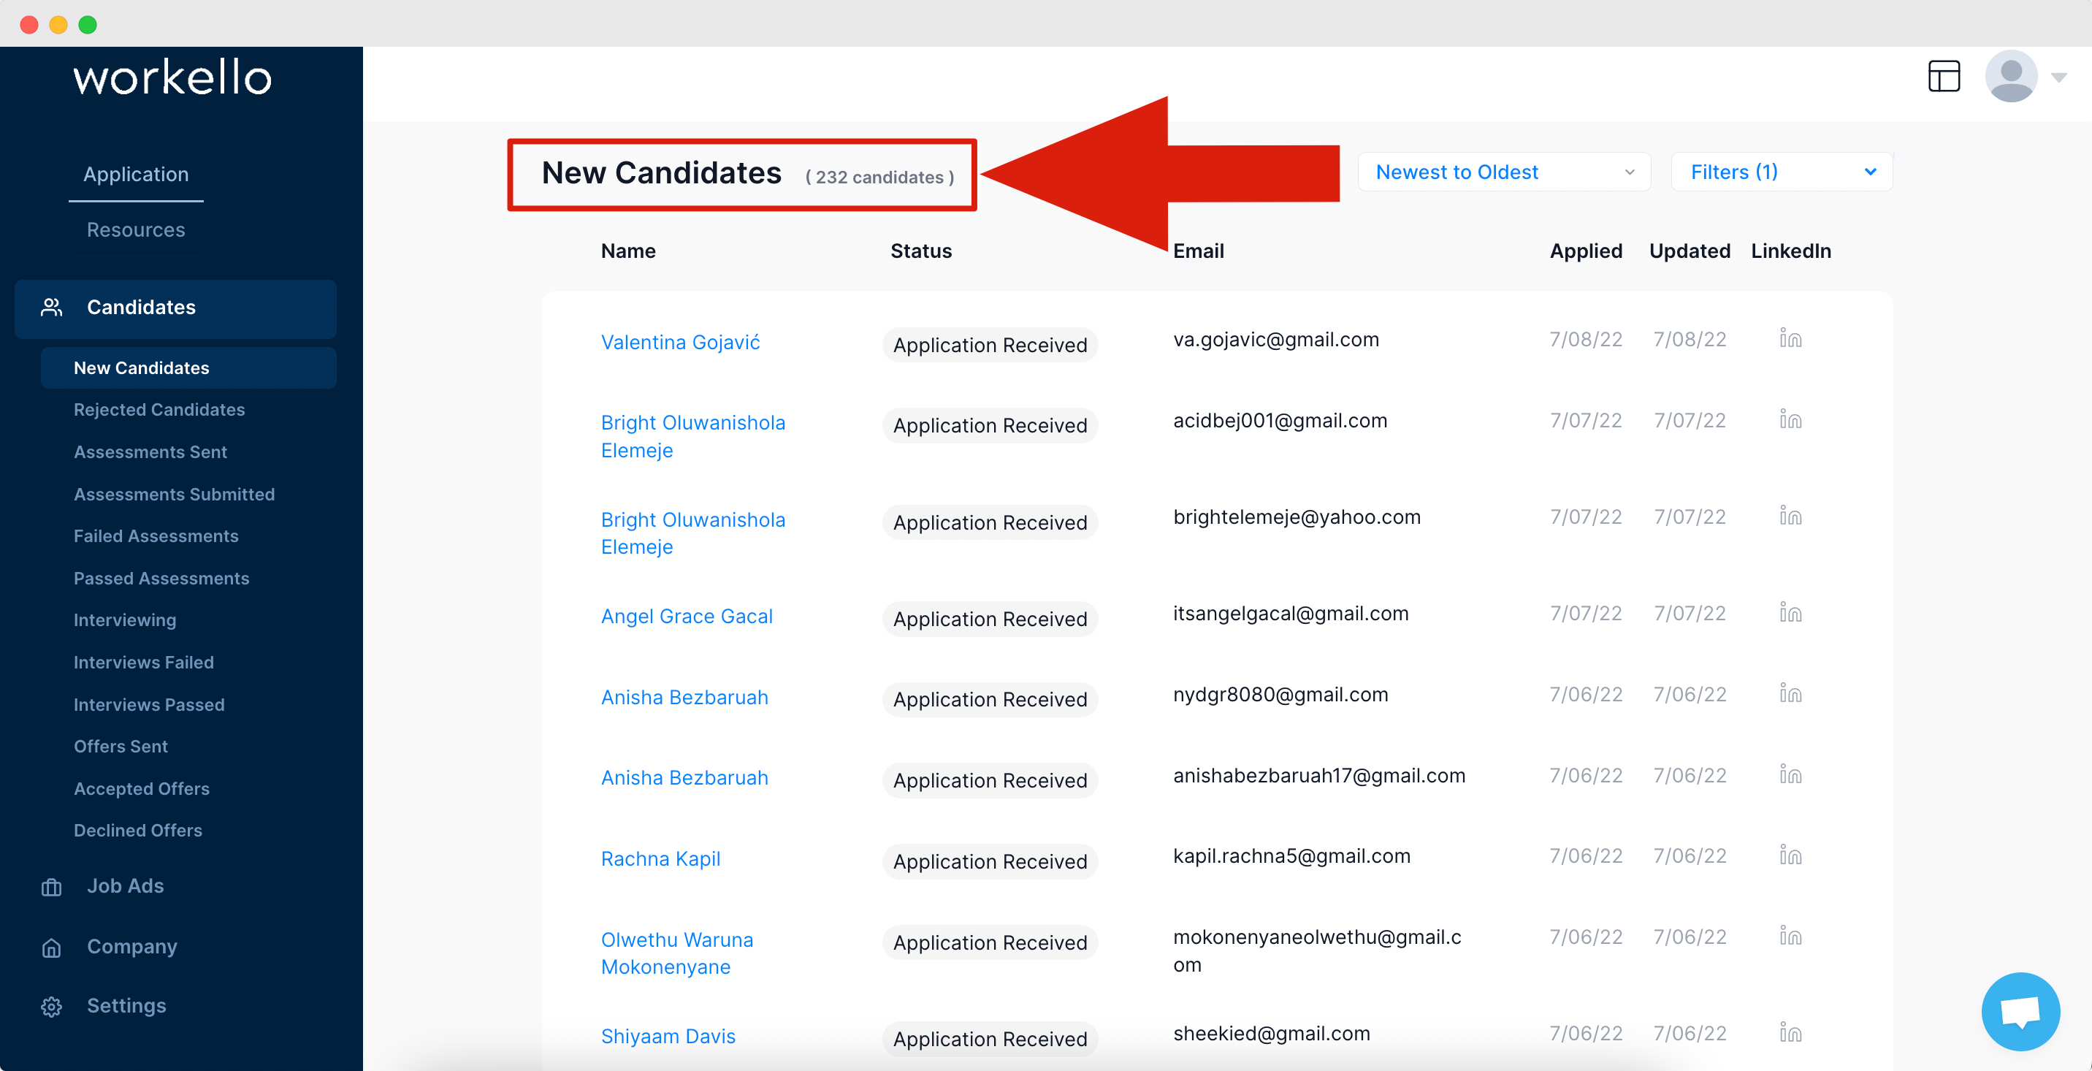Click the LinkedIn column header
Screen dimensions: 2092x1071
1791,251
